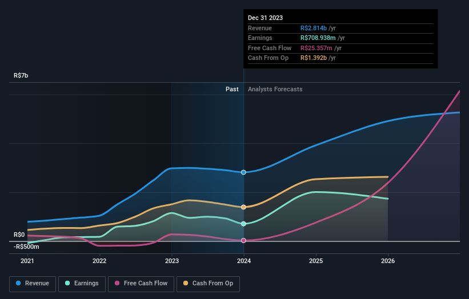Click the 2023 x-axis label
Viewport: 469px width, 299px height.
tap(172, 261)
